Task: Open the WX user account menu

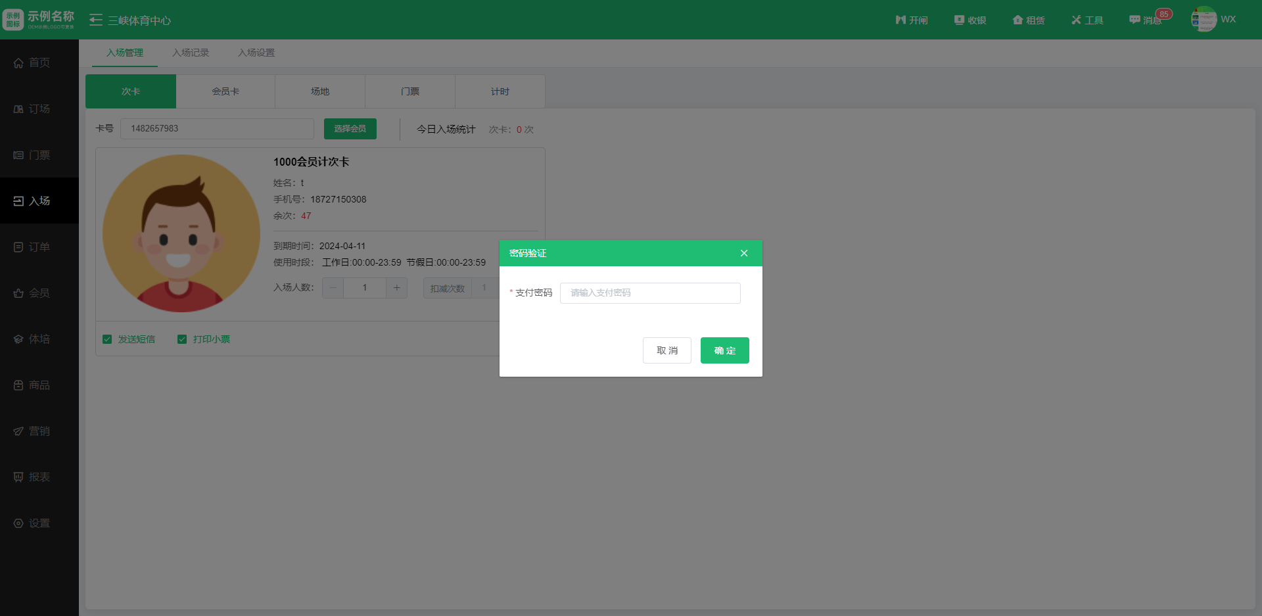Action: point(1213,19)
